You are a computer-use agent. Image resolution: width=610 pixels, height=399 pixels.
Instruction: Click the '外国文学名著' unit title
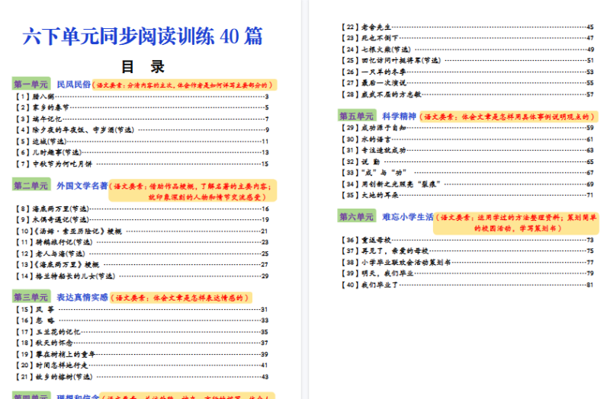(x=82, y=186)
